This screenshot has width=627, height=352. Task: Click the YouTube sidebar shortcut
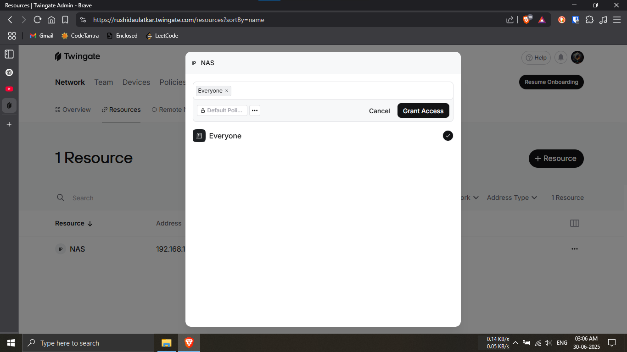(9, 89)
